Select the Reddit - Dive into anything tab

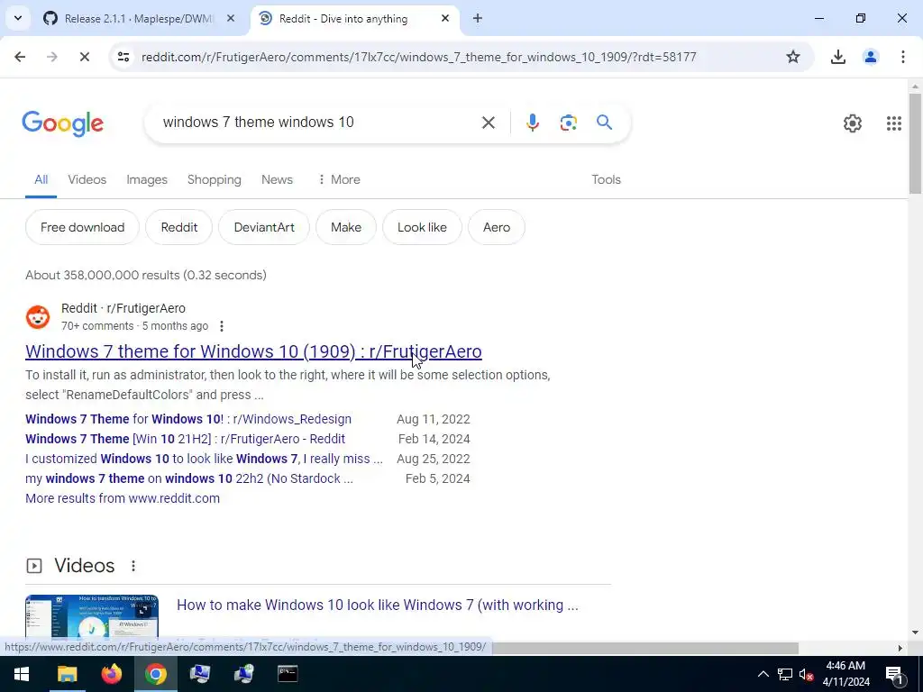tap(343, 19)
